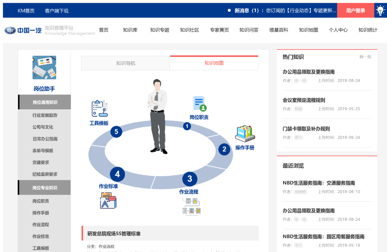Click the 岗位助手 thumbnail image
387x252 pixels.
(x=44, y=68)
